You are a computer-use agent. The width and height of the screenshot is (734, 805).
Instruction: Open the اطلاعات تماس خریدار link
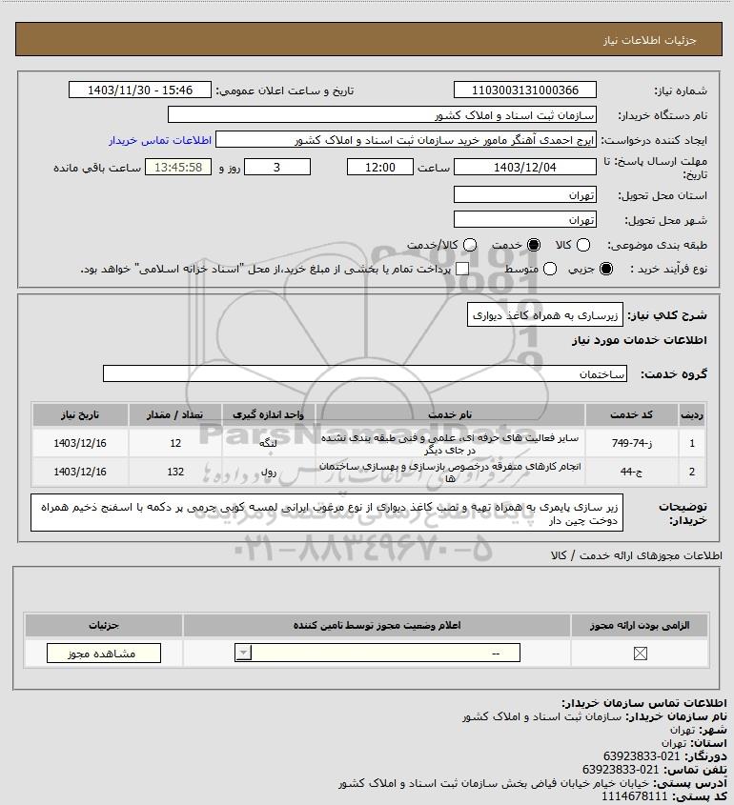point(160,140)
